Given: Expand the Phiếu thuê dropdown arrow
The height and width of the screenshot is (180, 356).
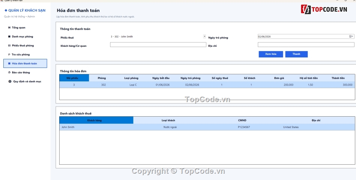Looking at the screenshot, I should pos(205,36).
